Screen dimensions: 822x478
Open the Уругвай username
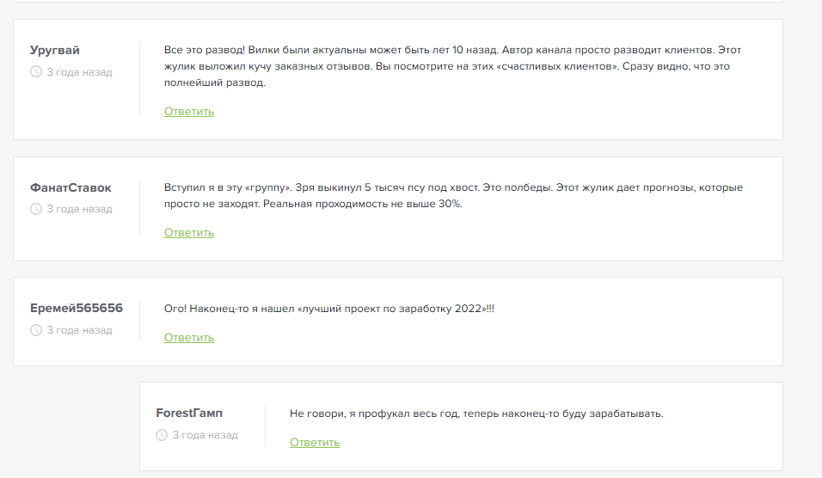tap(55, 51)
